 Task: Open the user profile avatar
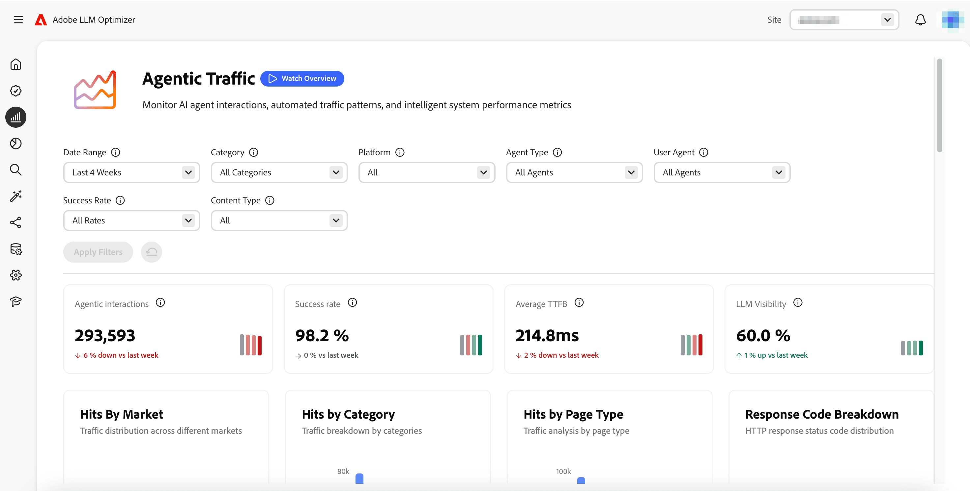pyautogui.click(x=953, y=19)
